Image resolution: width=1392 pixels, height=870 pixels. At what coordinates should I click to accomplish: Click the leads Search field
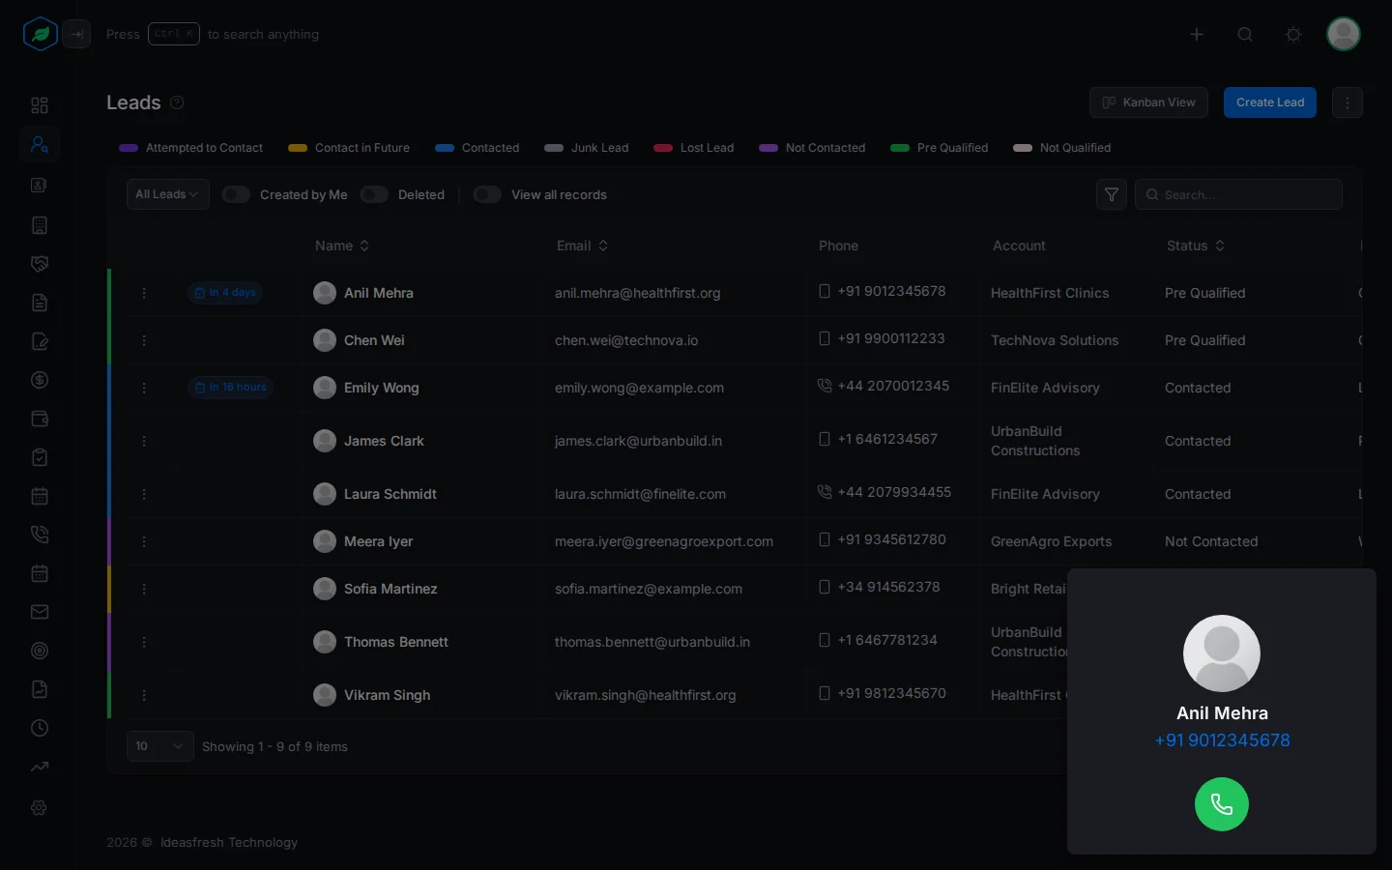pyautogui.click(x=1238, y=194)
